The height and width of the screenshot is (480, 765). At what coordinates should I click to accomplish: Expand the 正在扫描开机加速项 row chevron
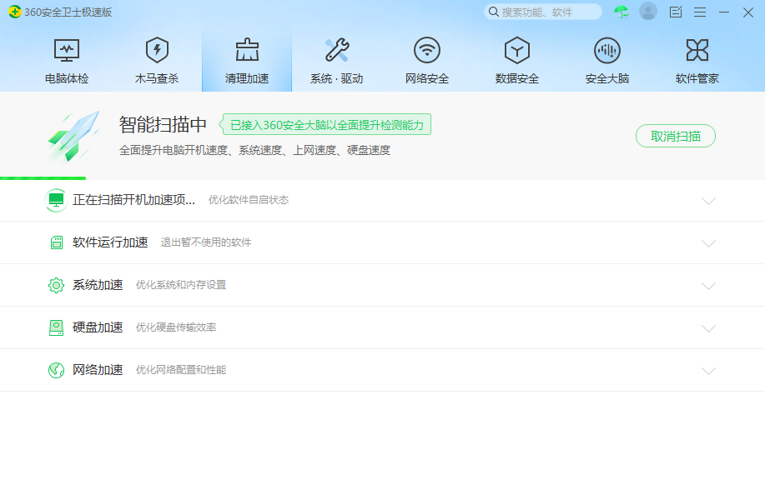point(708,201)
